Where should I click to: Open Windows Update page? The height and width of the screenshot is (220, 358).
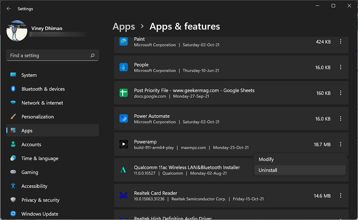pos(52,214)
